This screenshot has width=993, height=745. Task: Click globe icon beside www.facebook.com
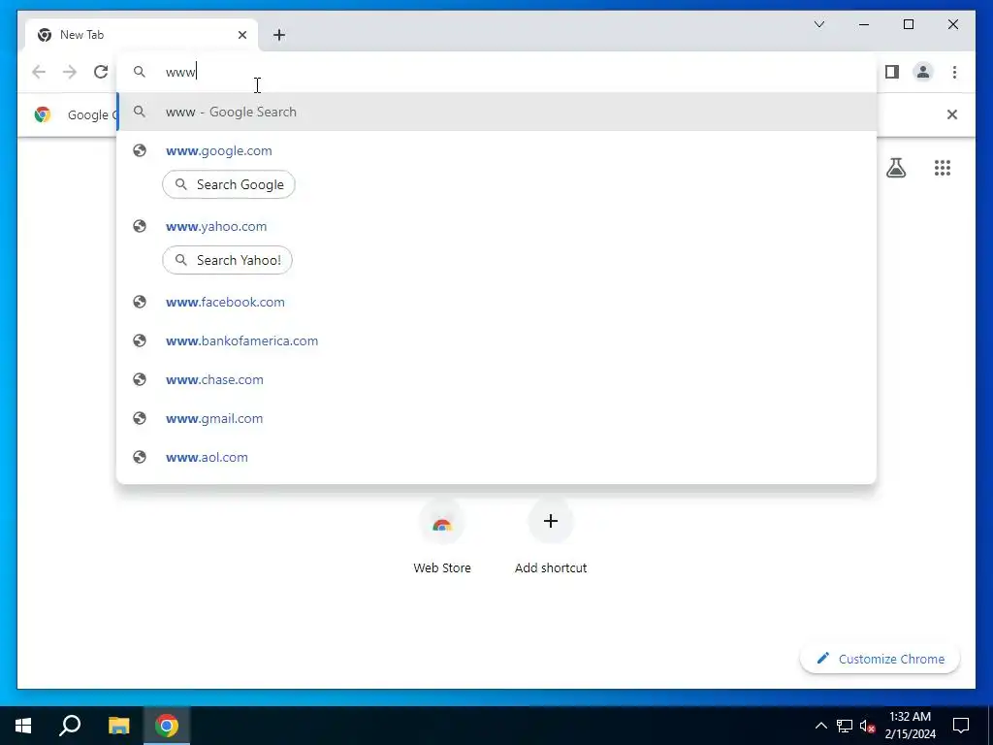[x=140, y=302]
